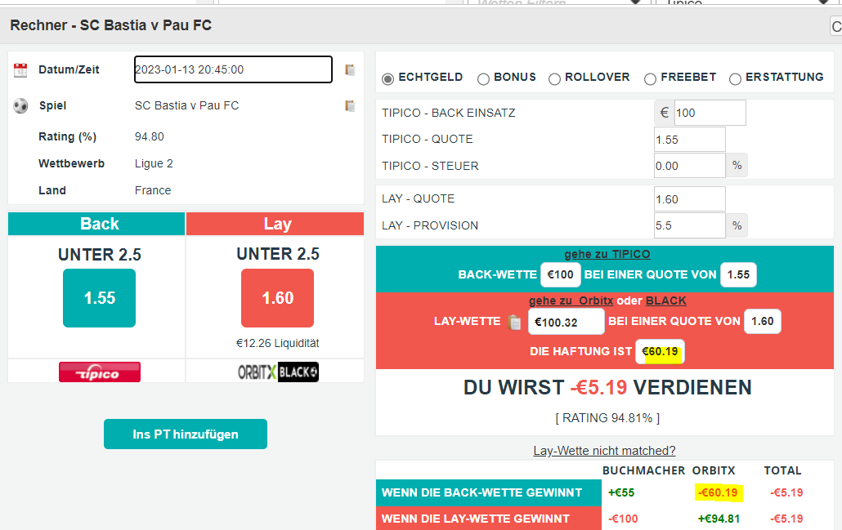This screenshot has height=530, width=842.
Task: Edit the Tipico Back Einsatz field
Action: pos(710,113)
